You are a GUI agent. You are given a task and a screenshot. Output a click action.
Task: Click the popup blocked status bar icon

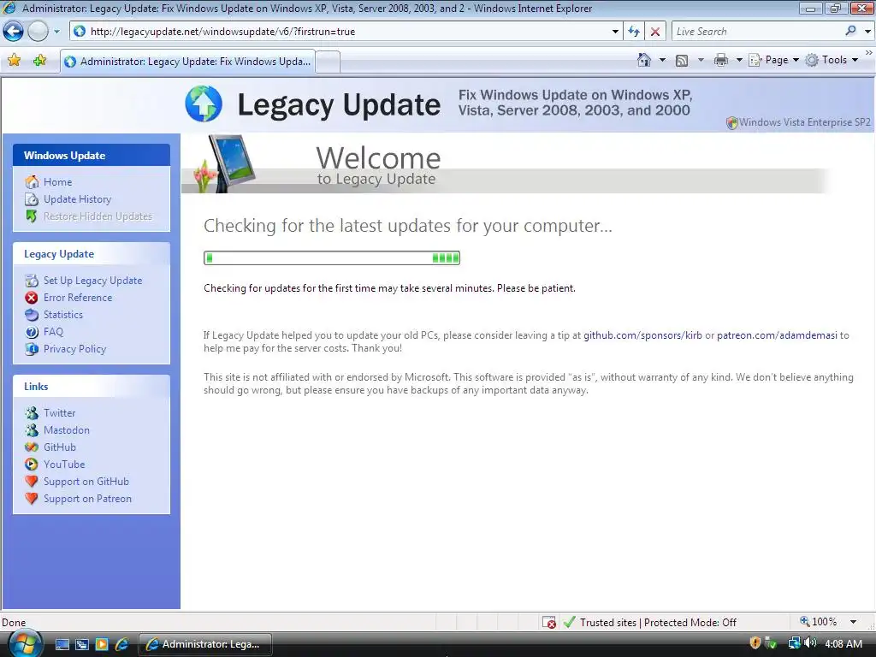tap(548, 622)
